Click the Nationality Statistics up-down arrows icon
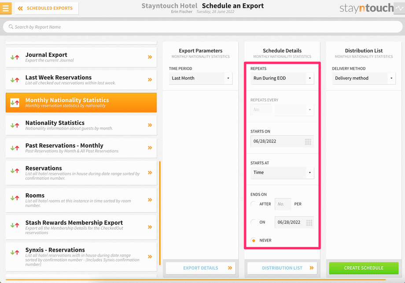Image resolution: width=405 pixels, height=283 pixels. [x=15, y=125]
